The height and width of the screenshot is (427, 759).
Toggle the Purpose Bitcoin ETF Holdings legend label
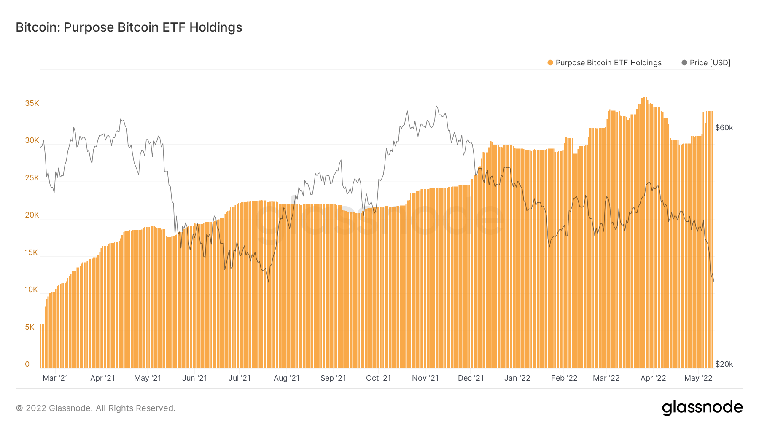tap(608, 63)
